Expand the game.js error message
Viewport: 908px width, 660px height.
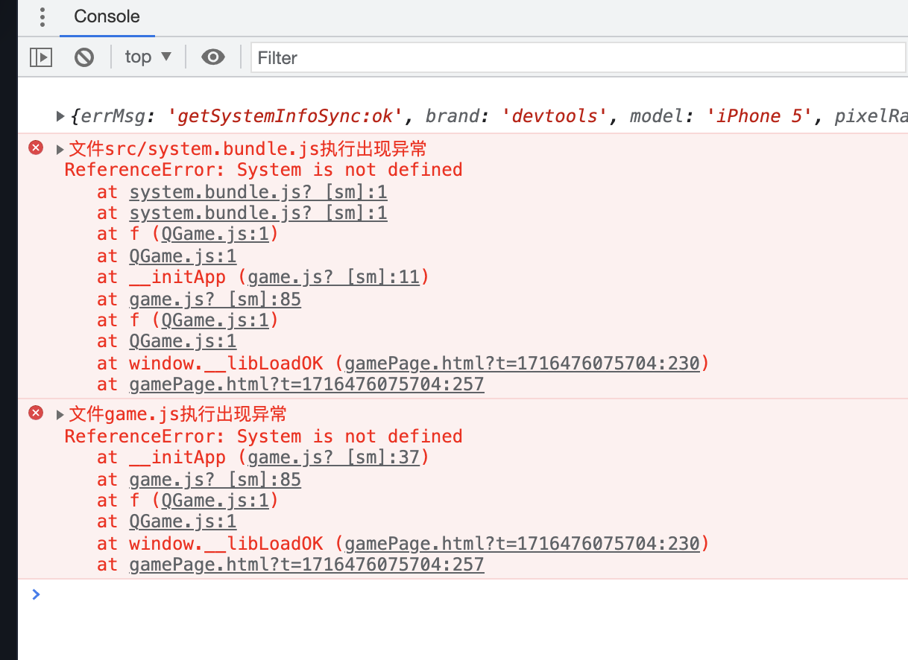coord(61,414)
